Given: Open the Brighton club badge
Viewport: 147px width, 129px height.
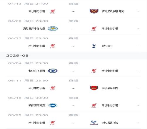Looking at the screenshot, I should click(x=53, y=105).
